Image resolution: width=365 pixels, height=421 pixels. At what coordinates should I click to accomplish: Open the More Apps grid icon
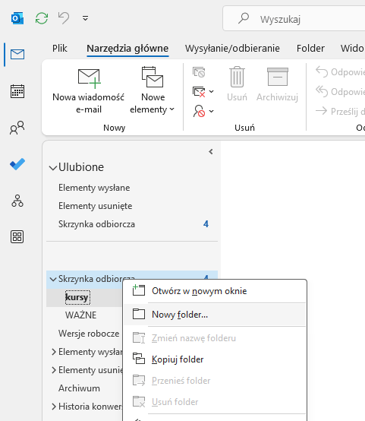coord(17,237)
